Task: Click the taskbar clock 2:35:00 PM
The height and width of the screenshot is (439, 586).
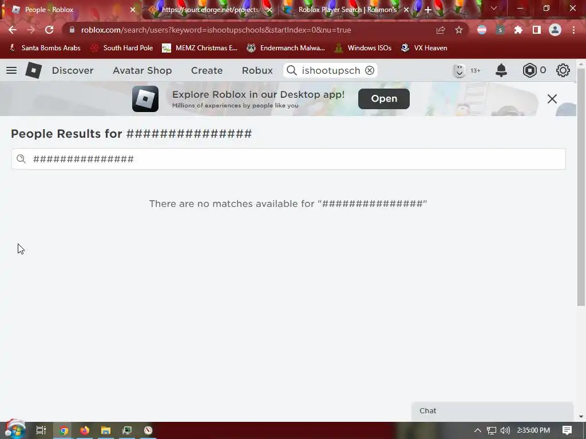Action: 533,430
